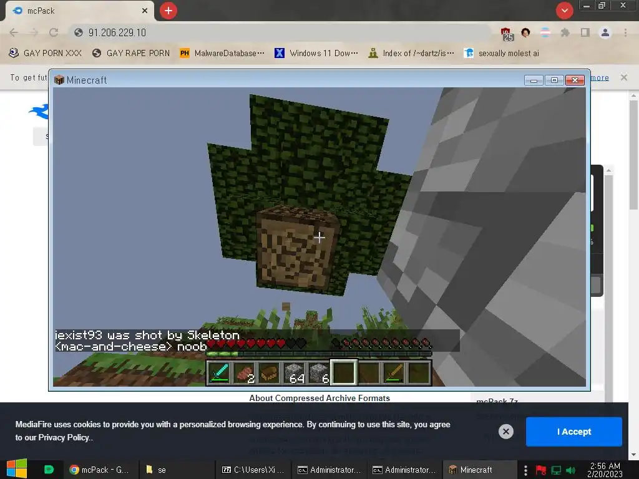Open the green taskbar app icon
Screen dimensions: 639x479
[x=49, y=470]
